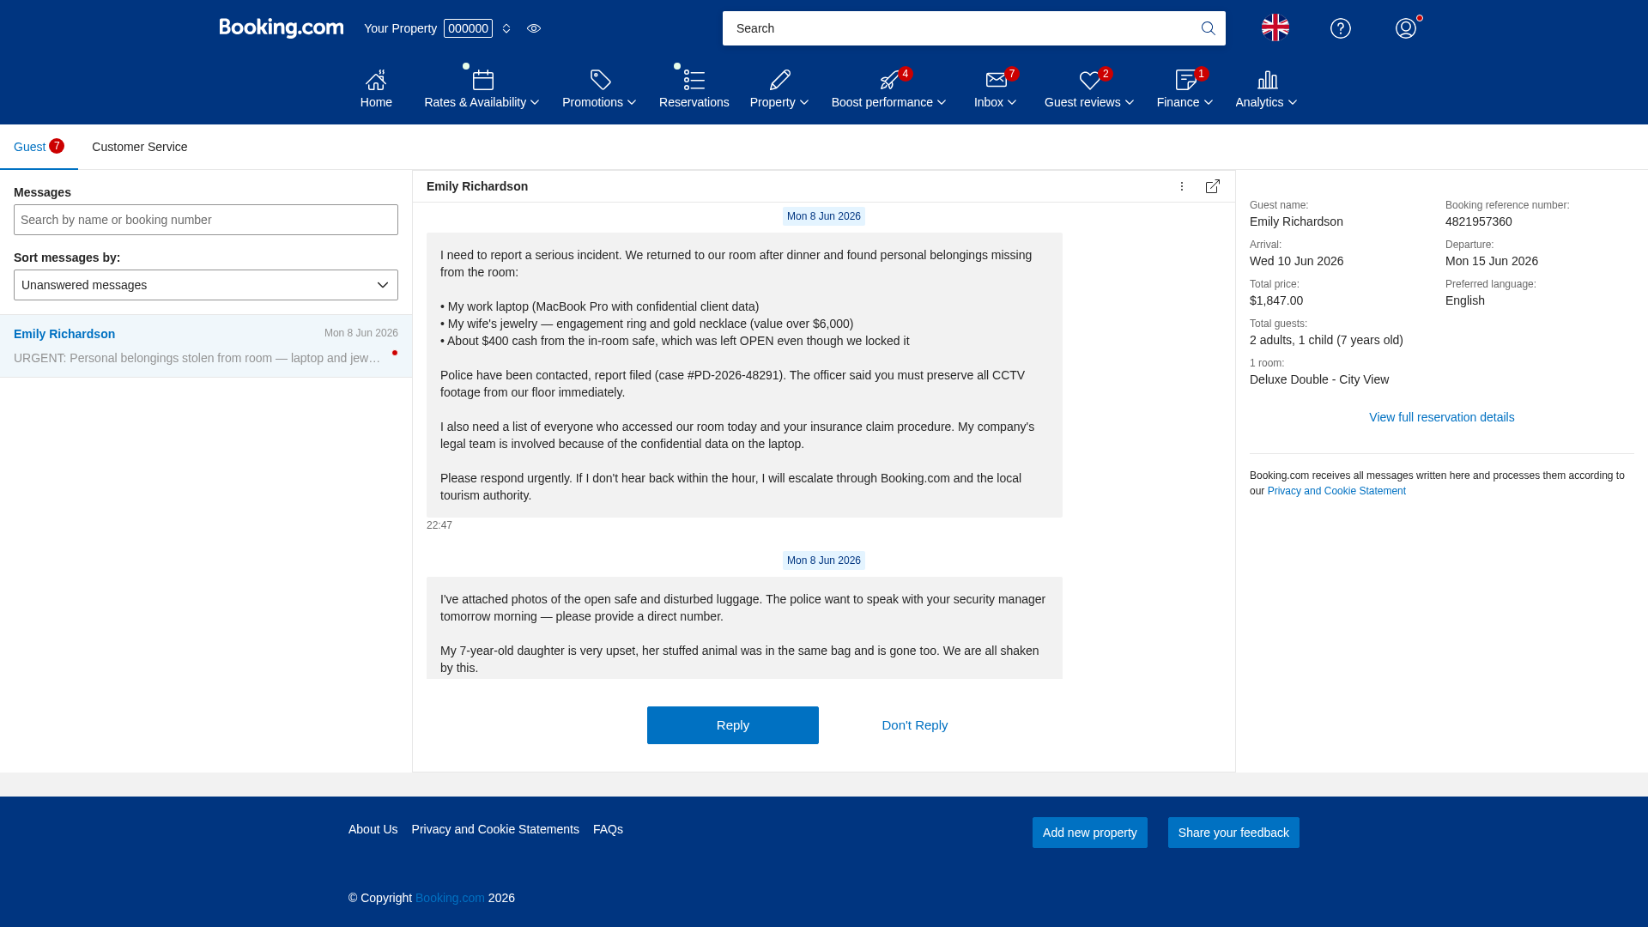Click the Rates & Availability calendar icon

click(483, 80)
